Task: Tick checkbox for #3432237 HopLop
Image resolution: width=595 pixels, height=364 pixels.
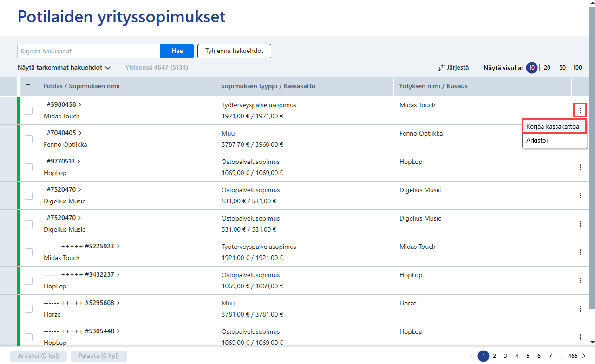Action: (29, 280)
